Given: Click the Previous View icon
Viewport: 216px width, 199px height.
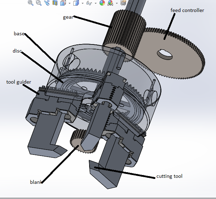Looking at the screenshot, I should (x=47, y=3).
